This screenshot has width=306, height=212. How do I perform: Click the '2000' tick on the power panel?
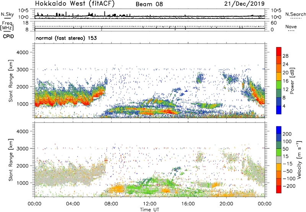tap(22, 86)
